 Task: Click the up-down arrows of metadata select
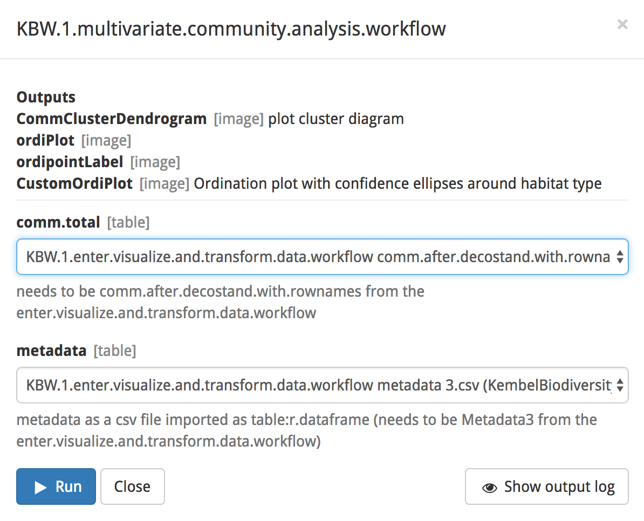[620, 385]
